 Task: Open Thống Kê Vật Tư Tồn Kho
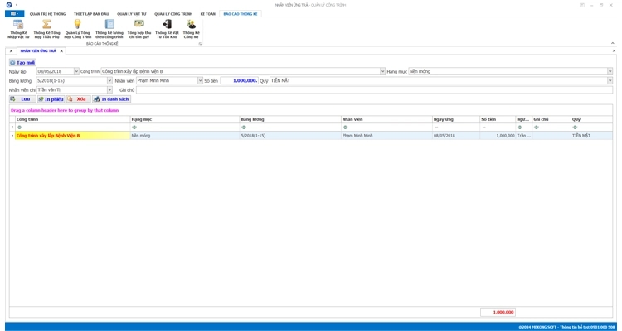tap(167, 29)
